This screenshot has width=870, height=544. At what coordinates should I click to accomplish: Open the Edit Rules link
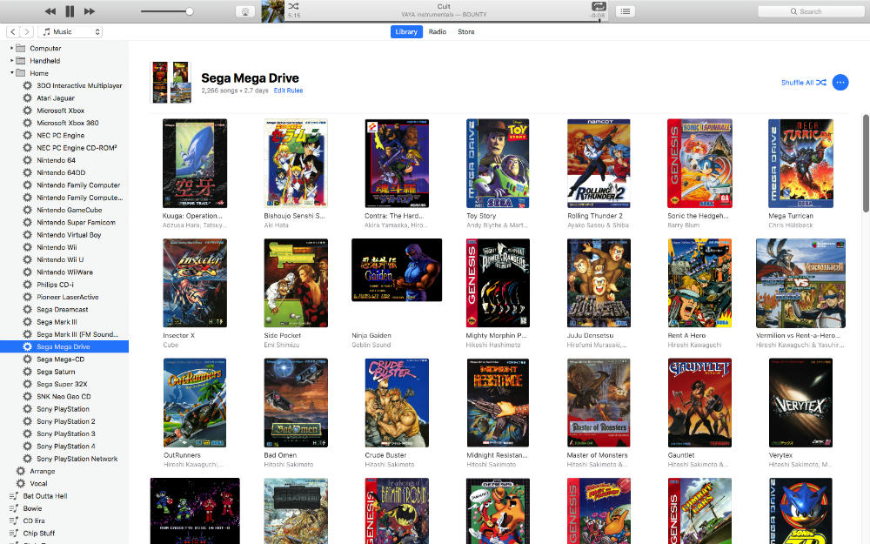click(288, 91)
